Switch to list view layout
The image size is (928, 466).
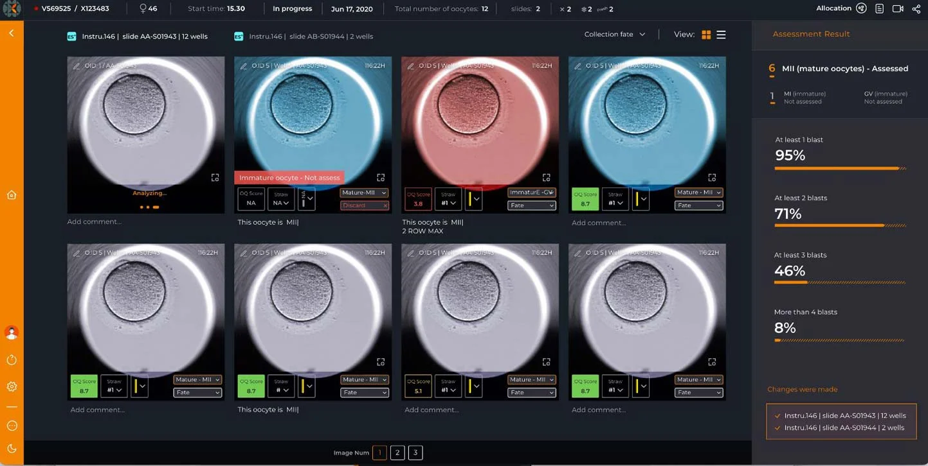point(721,35)
